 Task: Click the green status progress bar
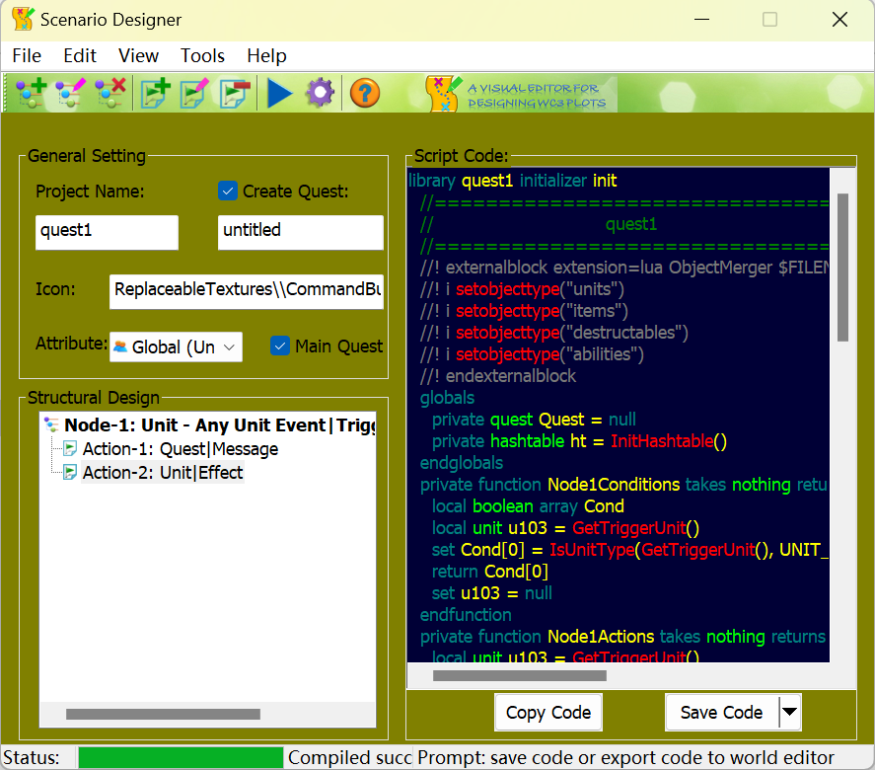coord(181,758)
